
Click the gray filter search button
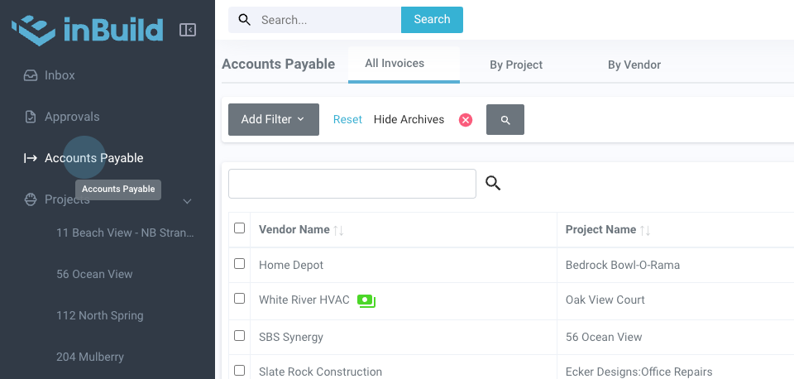[x=505, y=120]
